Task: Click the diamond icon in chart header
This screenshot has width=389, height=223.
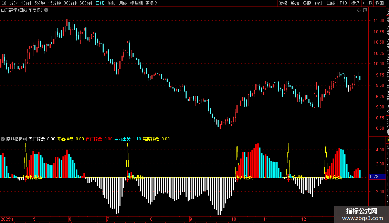Action: pos(359,10)
